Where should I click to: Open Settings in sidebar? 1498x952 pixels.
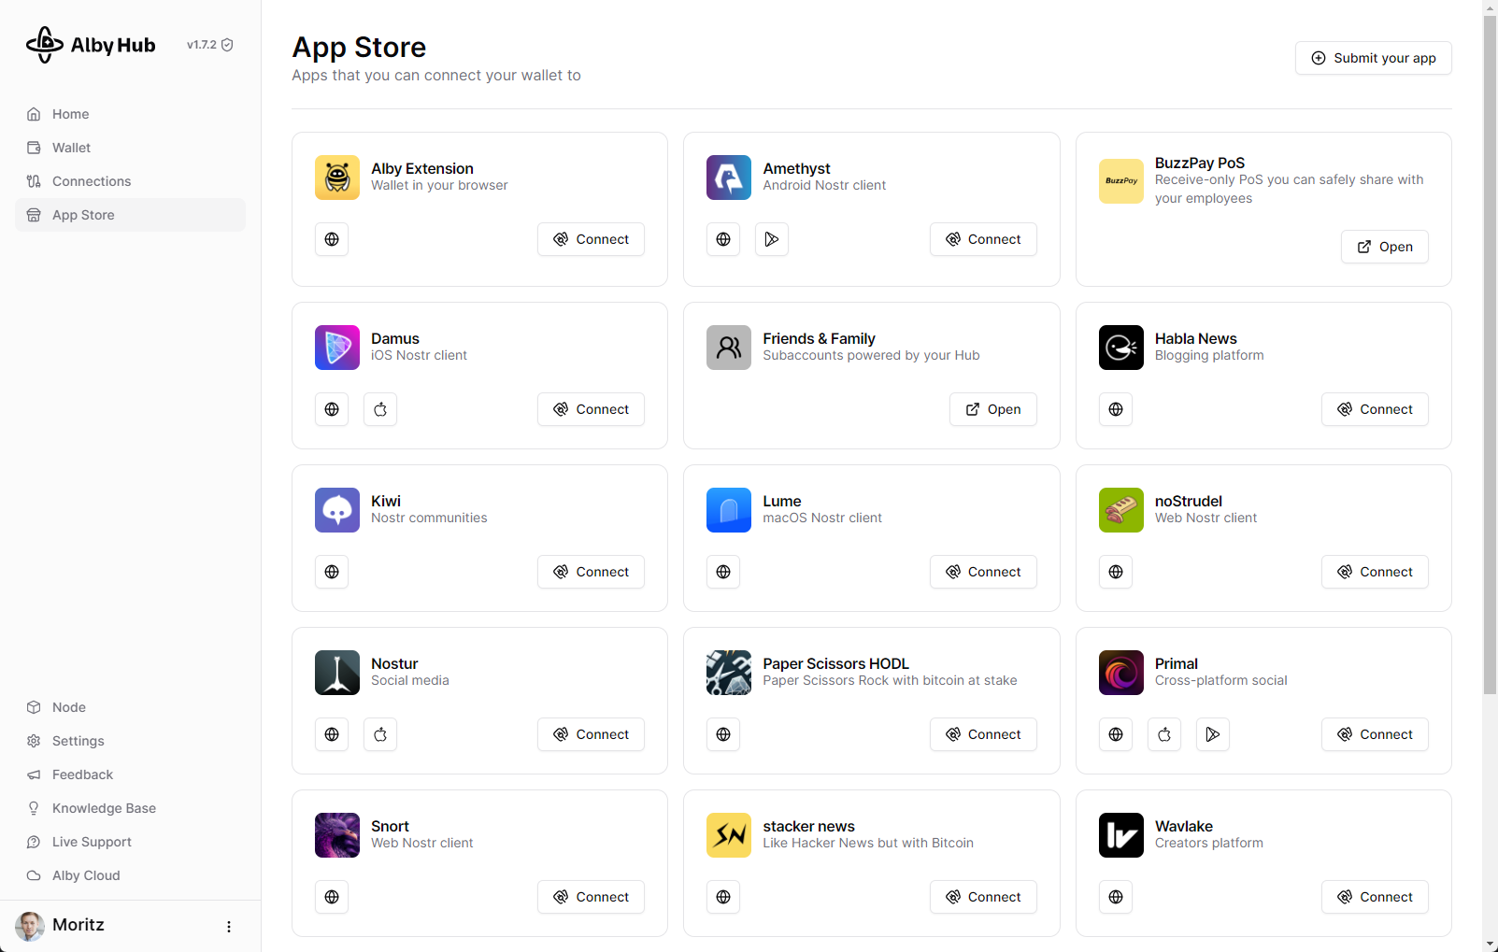coord(130,741)
